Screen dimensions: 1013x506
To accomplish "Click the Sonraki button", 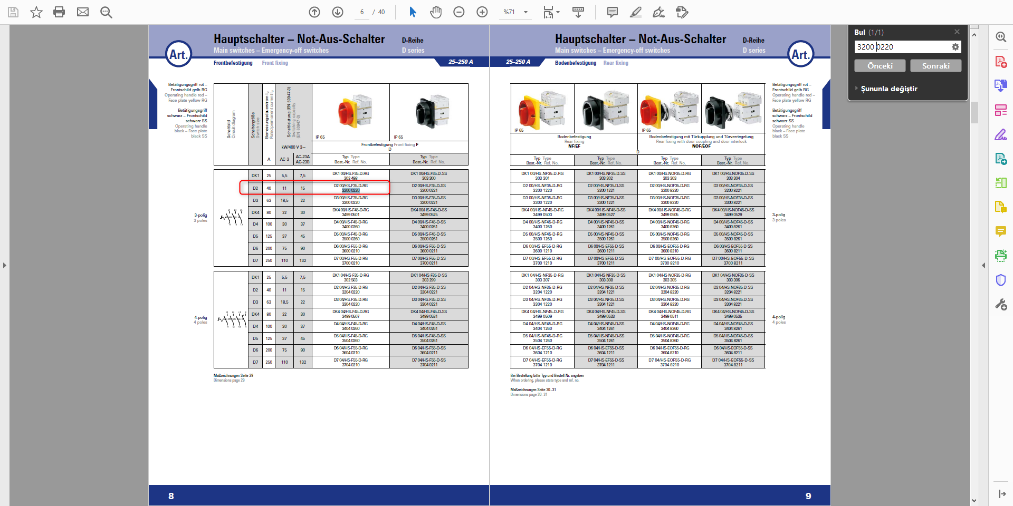I will point(935,66).
